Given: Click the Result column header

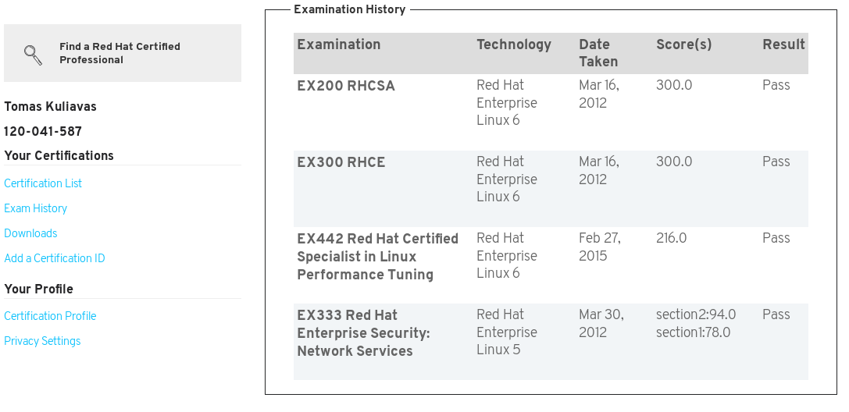Looking at the screenshot, I should point(783,44).
